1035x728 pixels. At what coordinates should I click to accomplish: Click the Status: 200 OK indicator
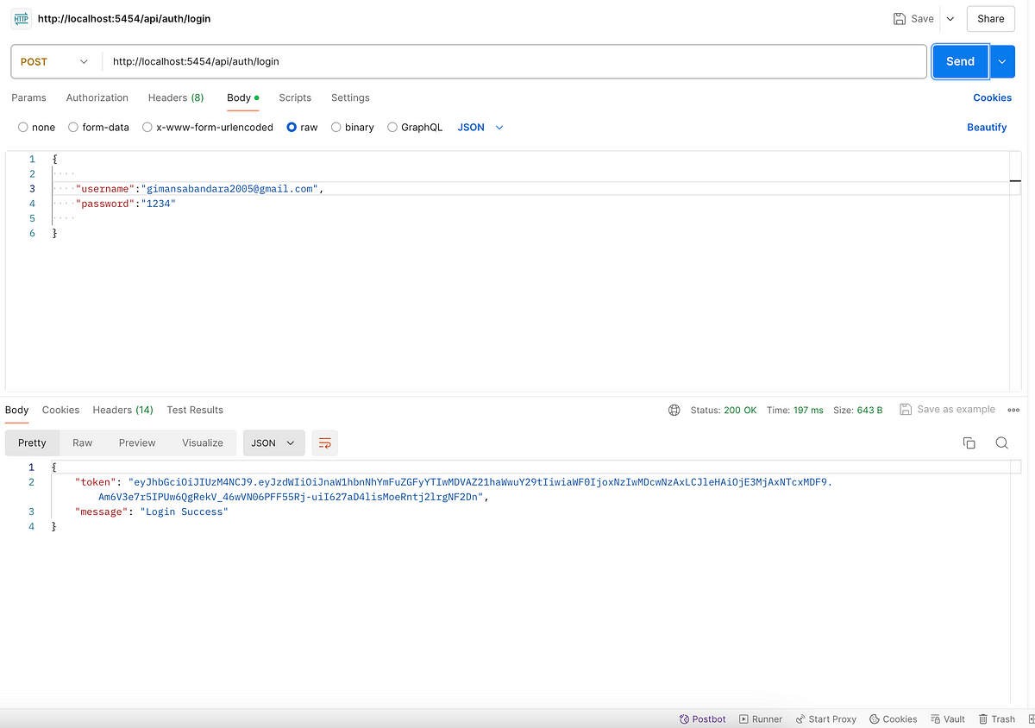tap(724, 410)
